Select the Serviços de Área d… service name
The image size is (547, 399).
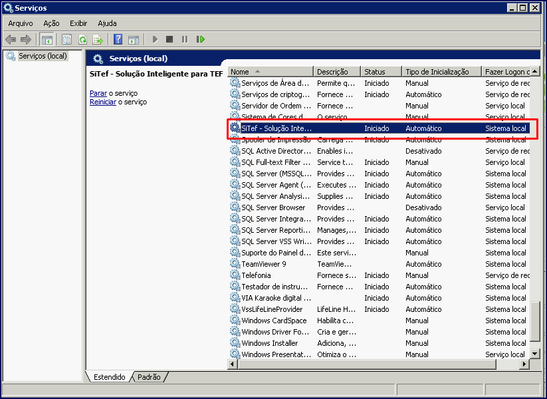pyautogui.click(x=275, y=83)
